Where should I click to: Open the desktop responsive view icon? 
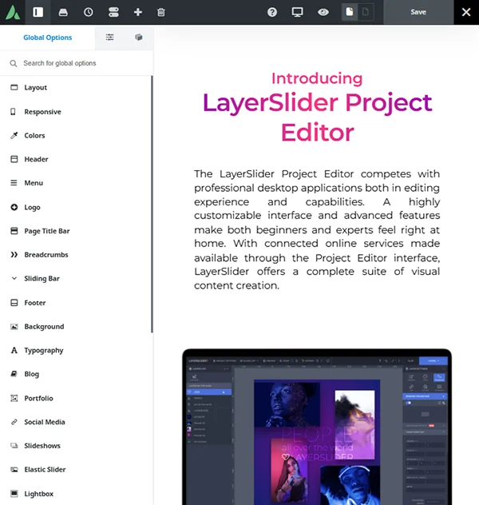(297, 12)
